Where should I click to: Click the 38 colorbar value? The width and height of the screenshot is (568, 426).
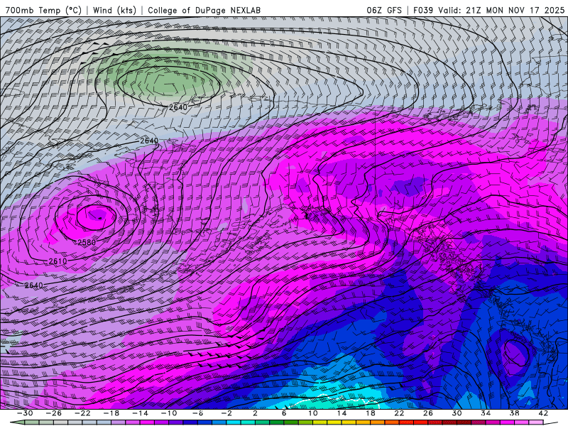[514, 413]
